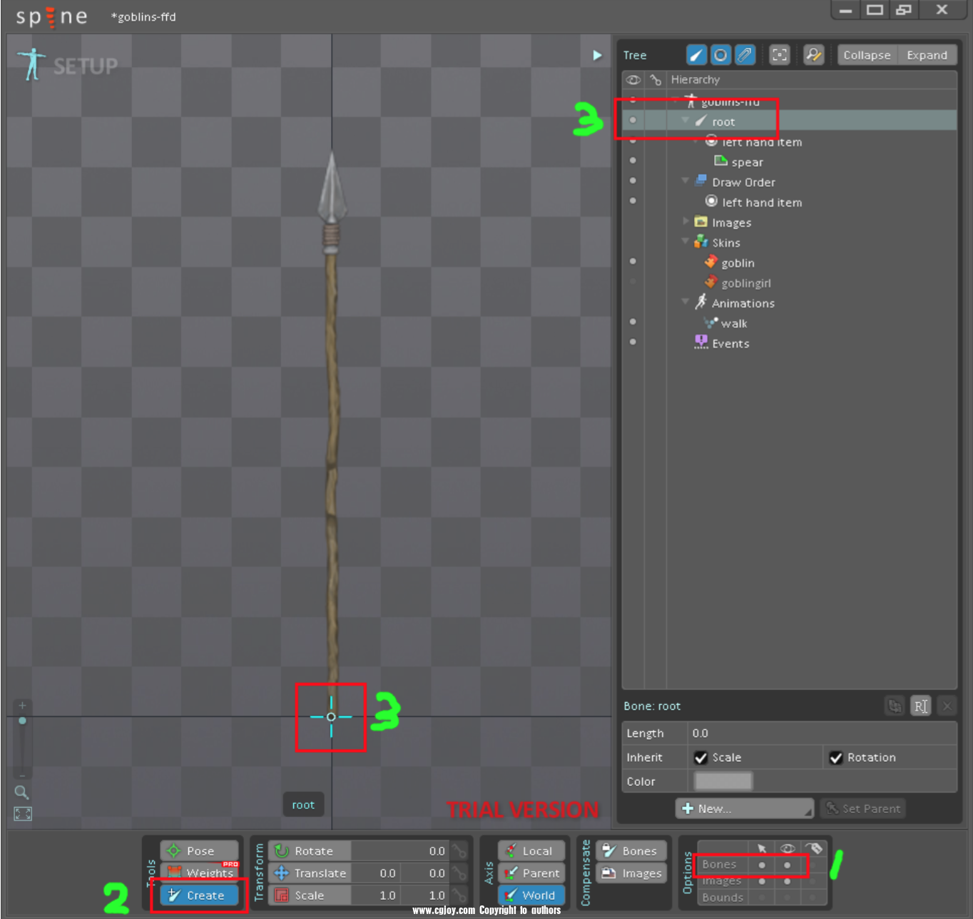Click the translate key icon beside Translate
The image size is (973, 919).
point(459,873)
